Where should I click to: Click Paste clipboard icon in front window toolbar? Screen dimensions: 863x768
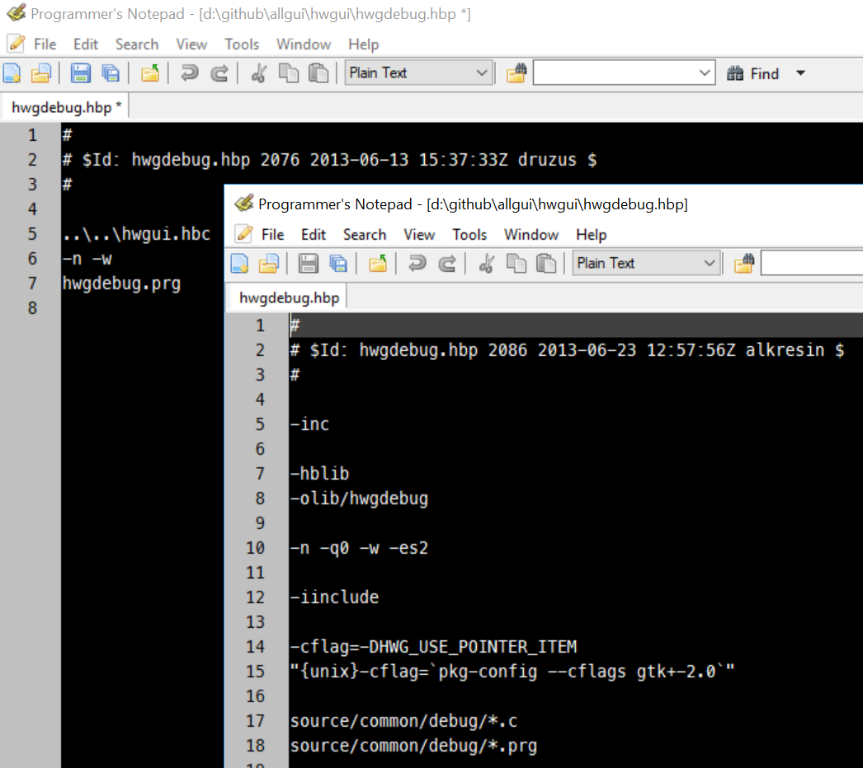545,264
